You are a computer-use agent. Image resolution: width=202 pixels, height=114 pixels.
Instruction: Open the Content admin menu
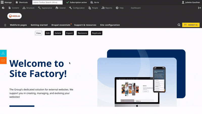pos(14,8)
